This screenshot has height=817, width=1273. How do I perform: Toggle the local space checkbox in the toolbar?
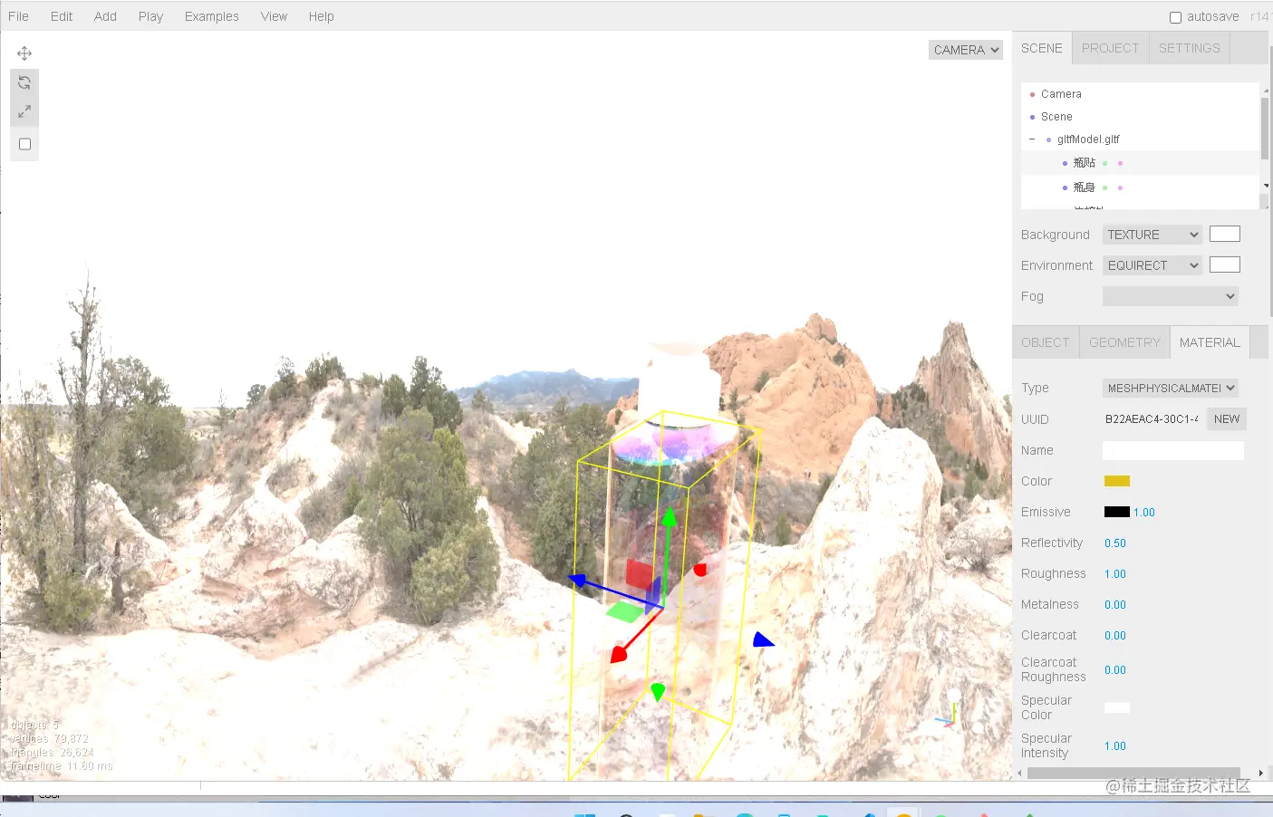(x=24, y=144)
